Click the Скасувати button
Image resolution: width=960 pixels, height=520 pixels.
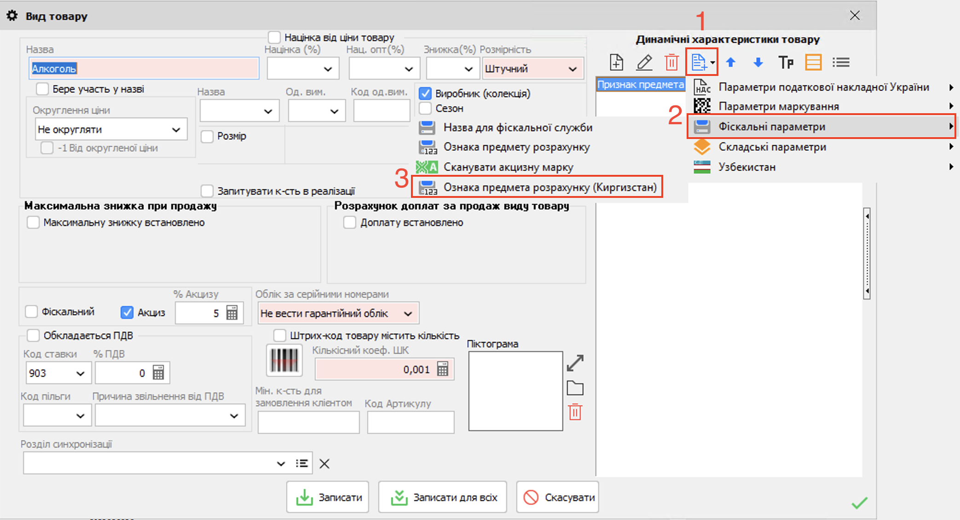click(x=557, y=497)
